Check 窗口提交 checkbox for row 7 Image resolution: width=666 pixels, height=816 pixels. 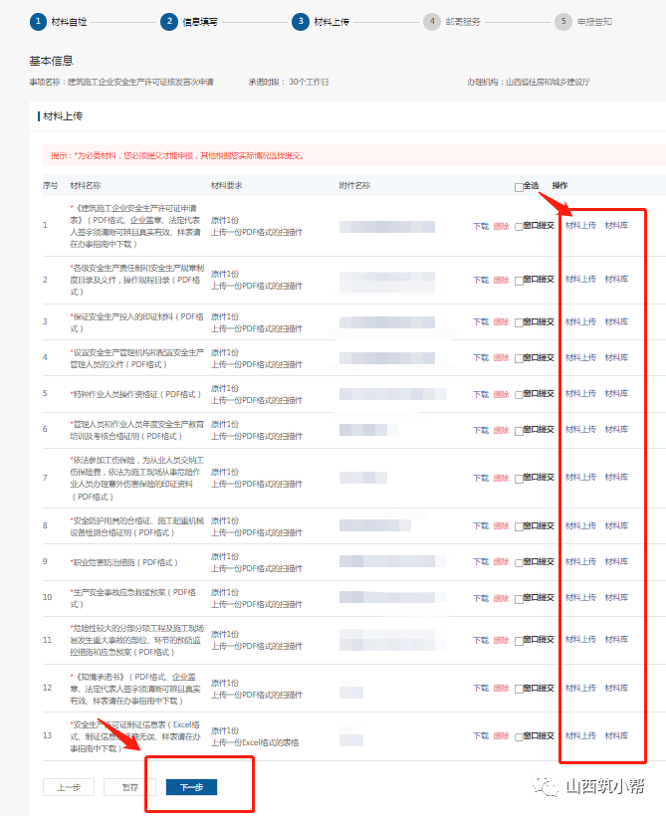click(x=519, y=479)
